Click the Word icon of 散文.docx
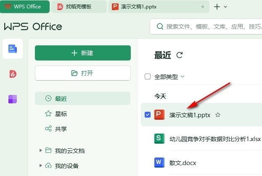The height and width of the screenshot is (176, 262). coord(159,163)
